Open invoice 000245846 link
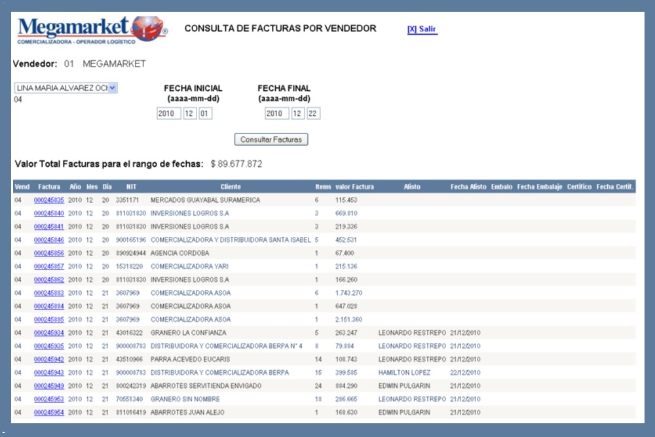Viewport: 655px width, 437px height. [x=49, y=240]
